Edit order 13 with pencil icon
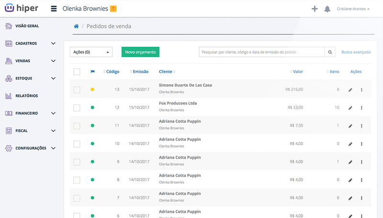 pos(350,90)
